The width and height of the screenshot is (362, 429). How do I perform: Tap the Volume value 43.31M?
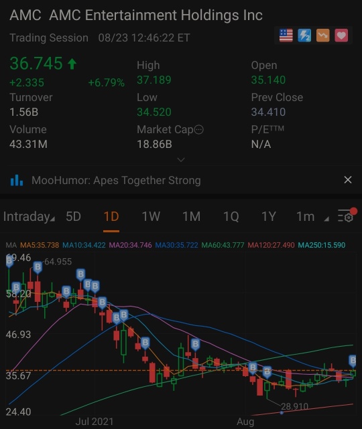pos(29,144)
